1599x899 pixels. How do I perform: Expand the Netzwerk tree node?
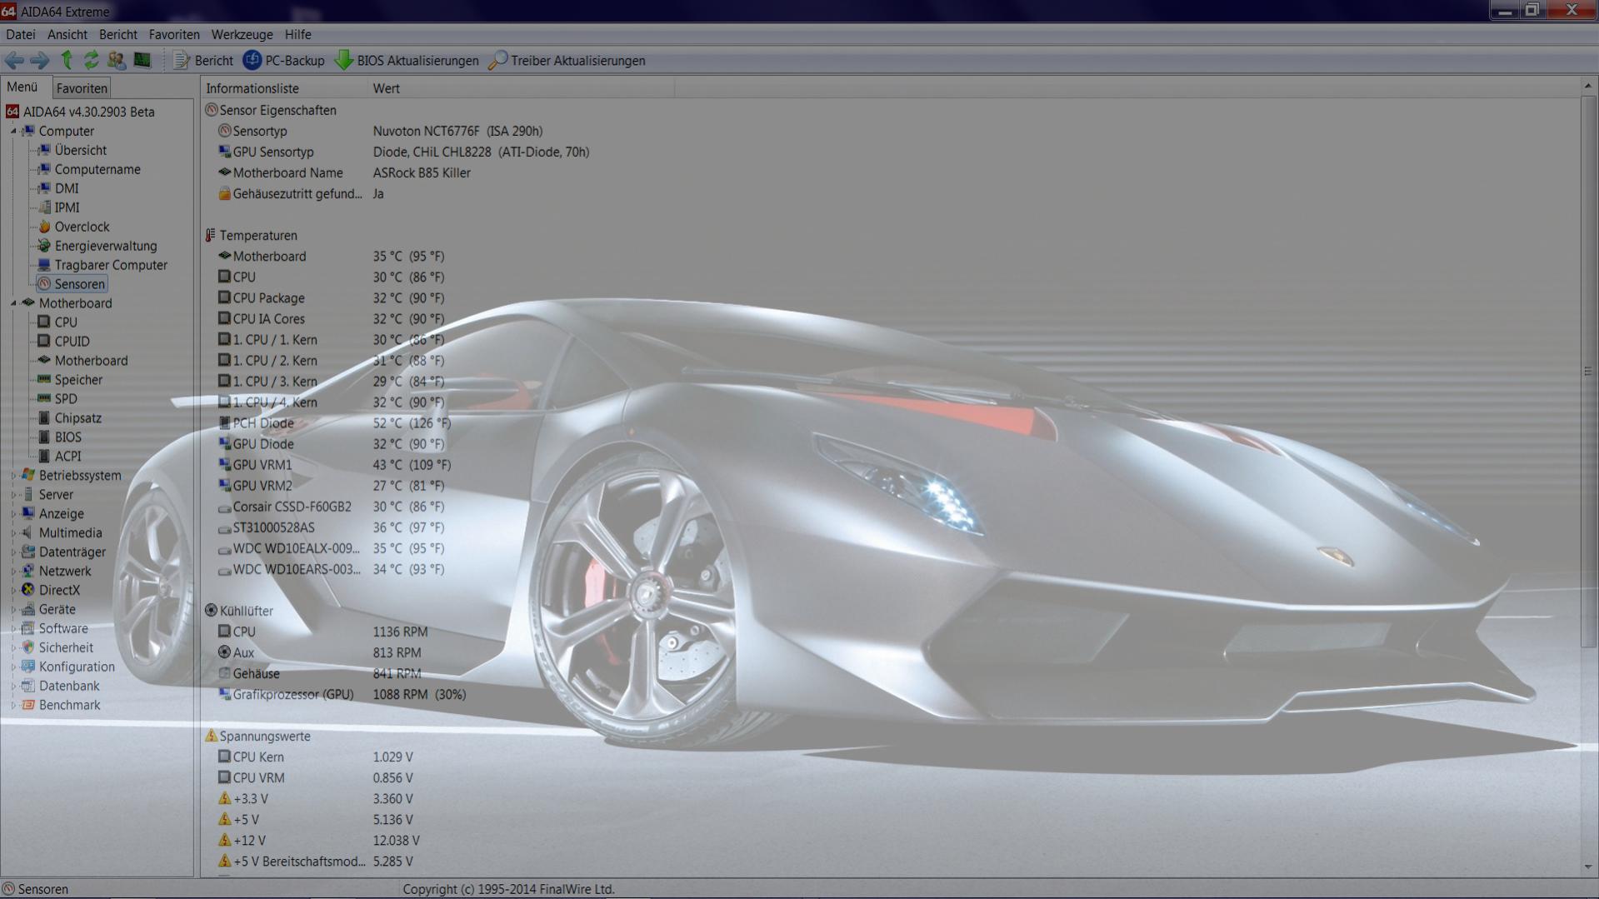click(13, 572)
